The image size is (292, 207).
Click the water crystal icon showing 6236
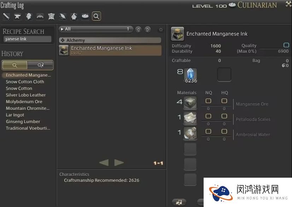(190, 75)
